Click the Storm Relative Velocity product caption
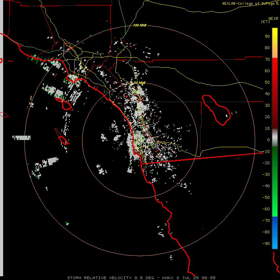280x280 pixels. pos(141,278)
